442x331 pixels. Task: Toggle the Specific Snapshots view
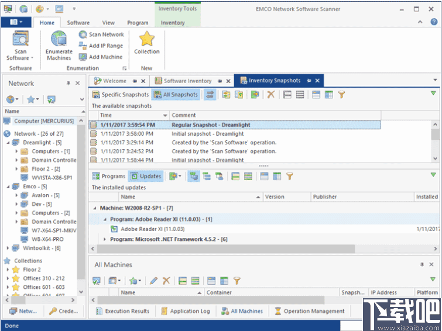click(121, 95)
